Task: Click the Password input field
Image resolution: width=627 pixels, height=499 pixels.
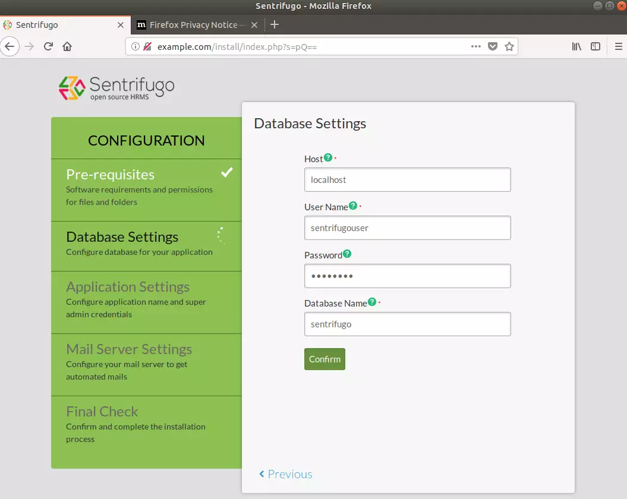Action: point(408,276)
